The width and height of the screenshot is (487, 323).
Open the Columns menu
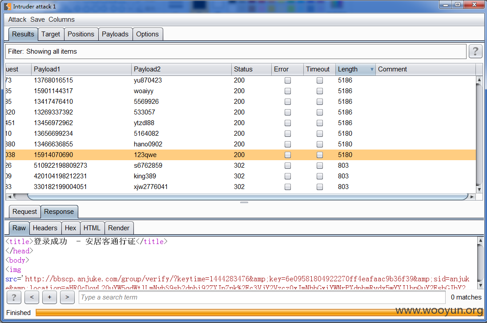click(x=61, y=20)
